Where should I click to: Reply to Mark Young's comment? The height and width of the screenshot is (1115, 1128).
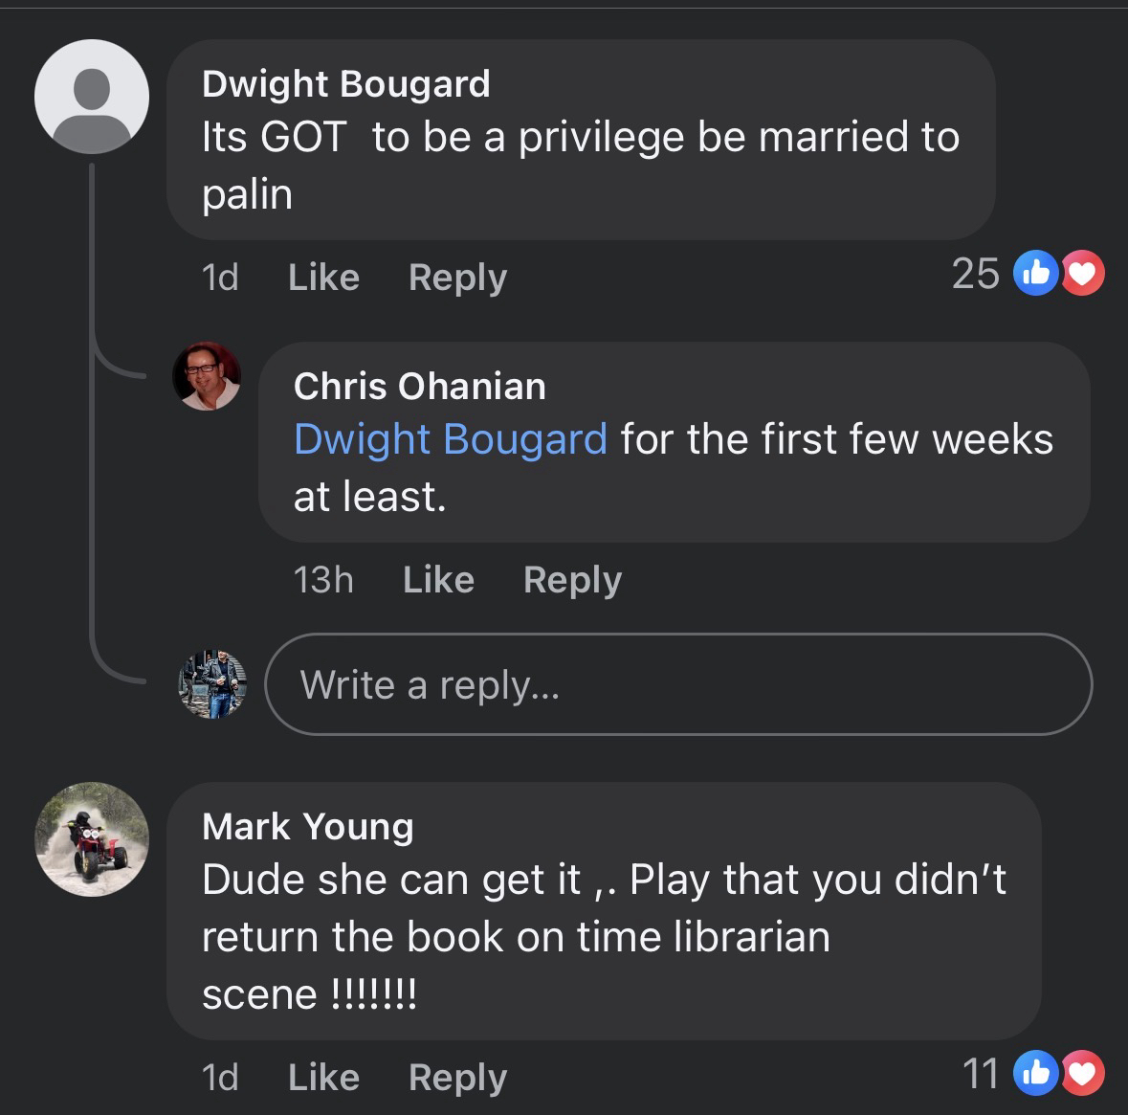[457, 1078]
